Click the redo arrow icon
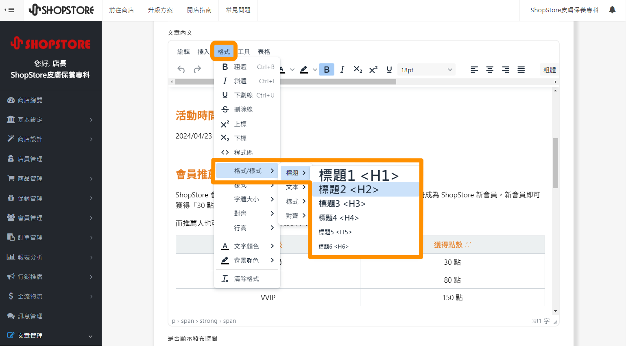Viewport: 626px width, 346px height. tap(197, 69)
